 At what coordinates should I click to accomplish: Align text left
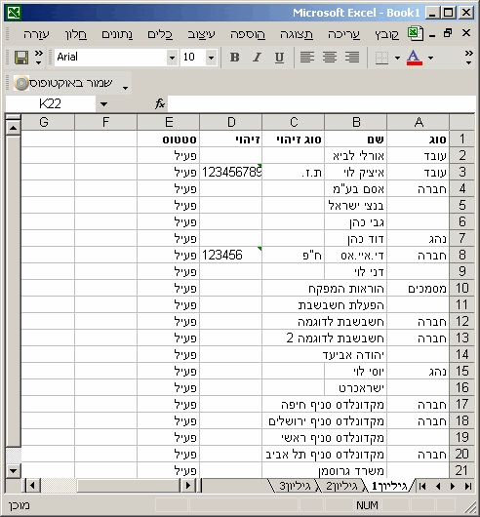click(307, 58)
